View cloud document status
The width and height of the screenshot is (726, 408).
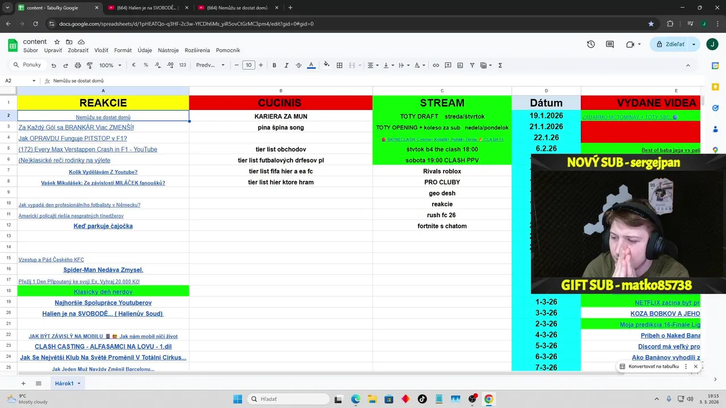pyautogui.click(x=81, y=42)
